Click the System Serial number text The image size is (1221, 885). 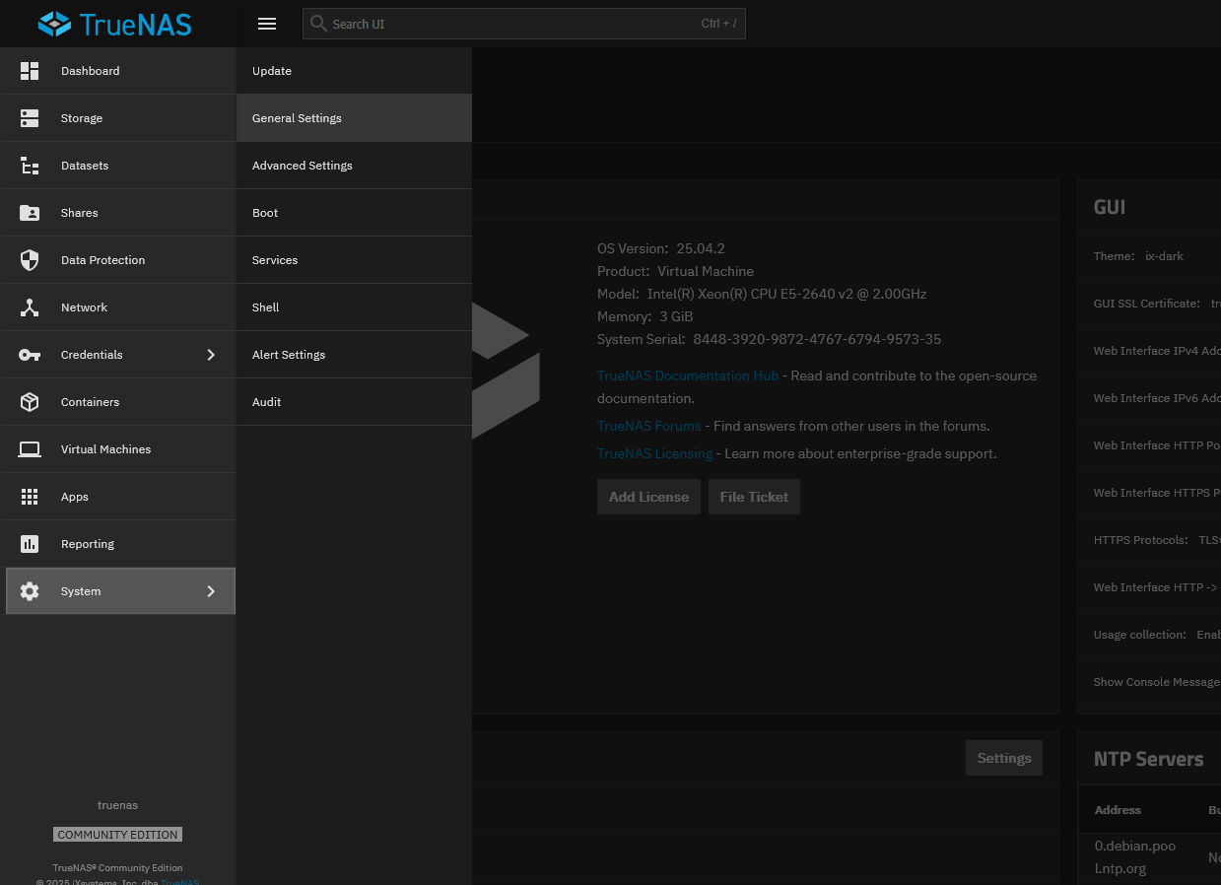click(x=769, y=339)
